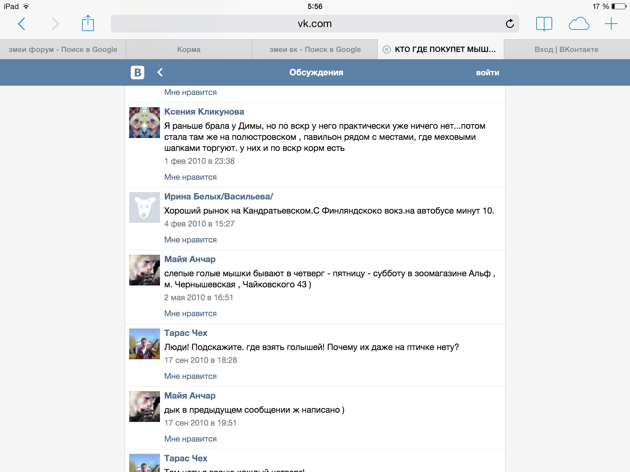This screenshot has height=472, width=630.
Task: Go back using VK header chevron
Action: (160, 73)
